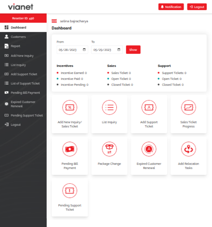The width and height of the screenshot is (212, 227).
Task: Click 'Open Ticket: 0' under Support
Action: coord(172,79)
